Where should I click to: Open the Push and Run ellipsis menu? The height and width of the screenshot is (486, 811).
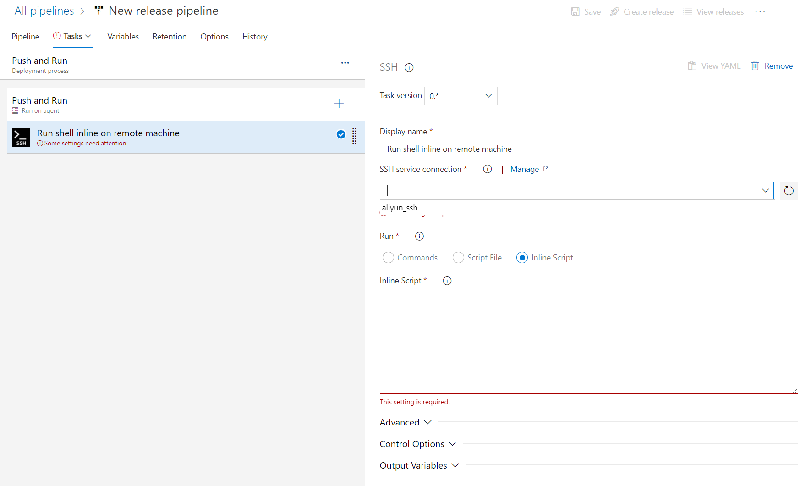[x=345, y=63]
